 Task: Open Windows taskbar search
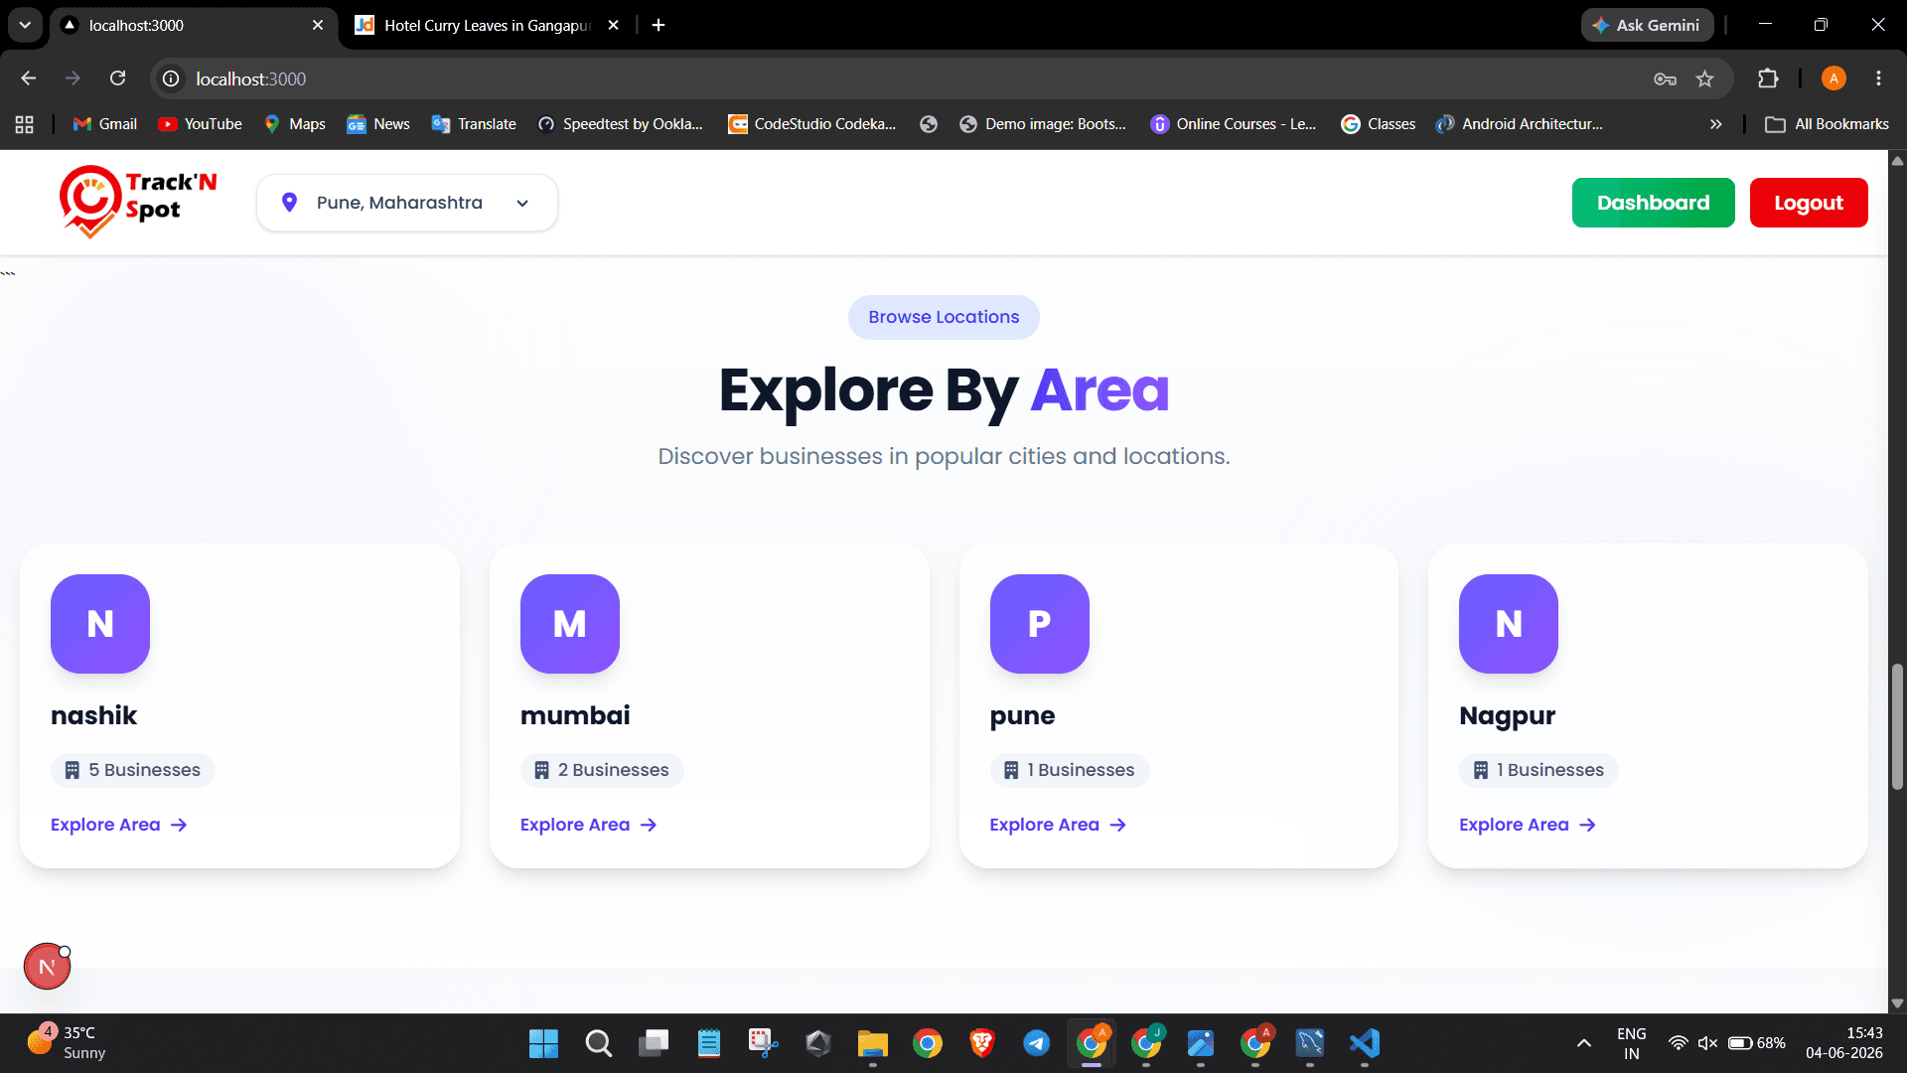pyautogui.click(x=598, y=1043)
